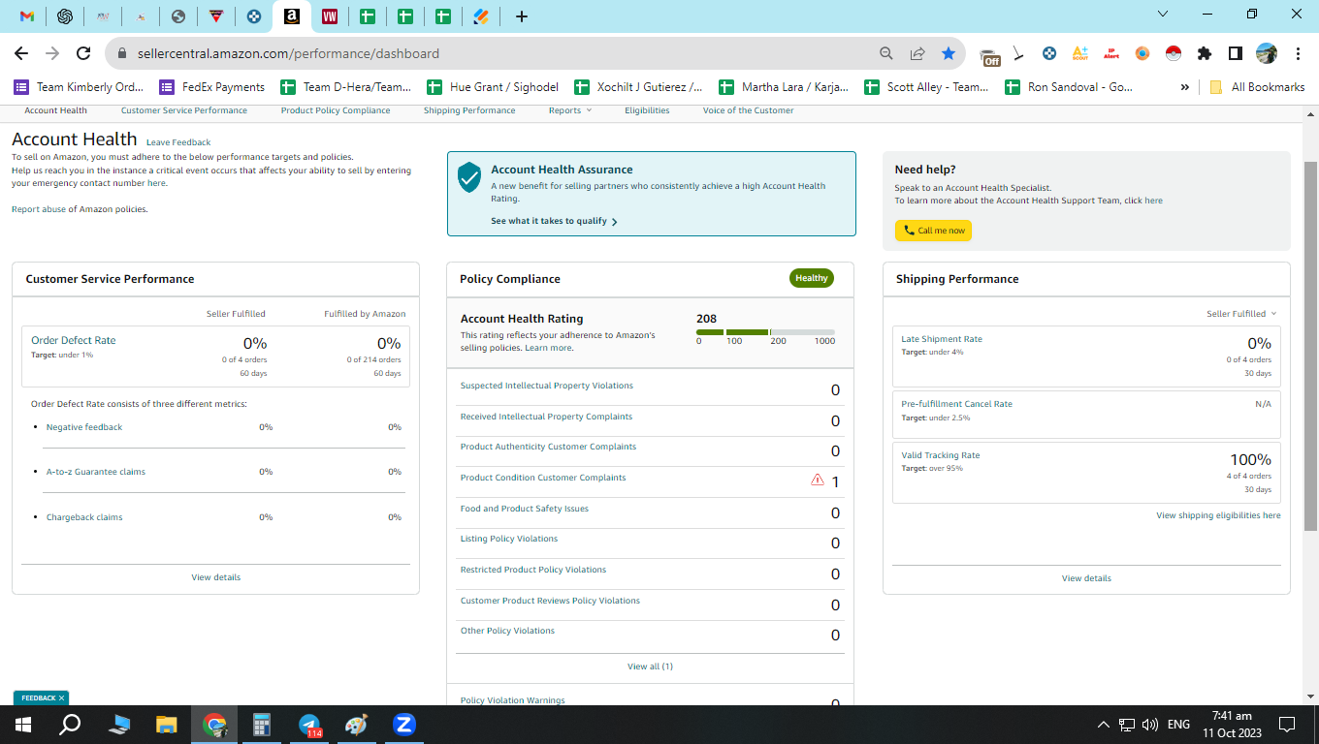The image size is (1319, 744).
Task: Expand the Reports nav dropdown
Action: coord(570,110)
